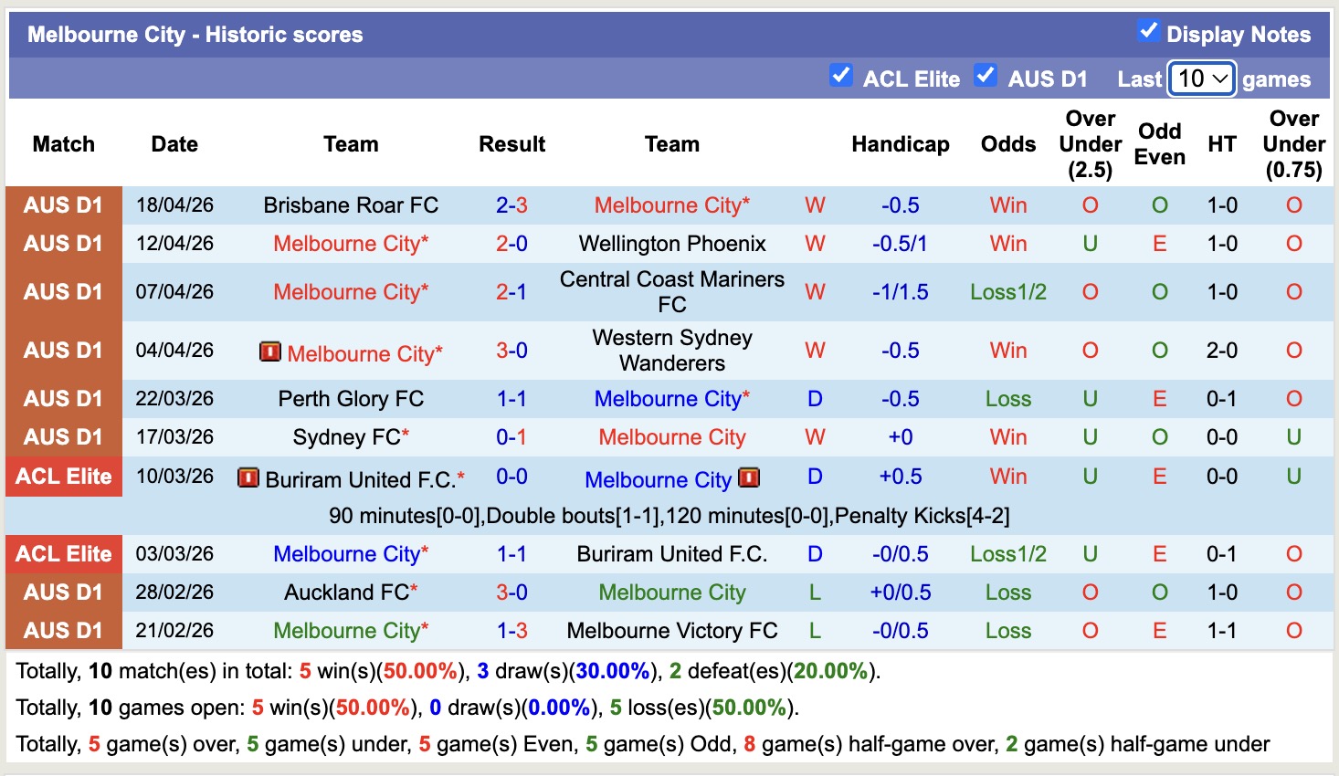Click red card icon beside Melbourne City on 04/04

(270, 351)
